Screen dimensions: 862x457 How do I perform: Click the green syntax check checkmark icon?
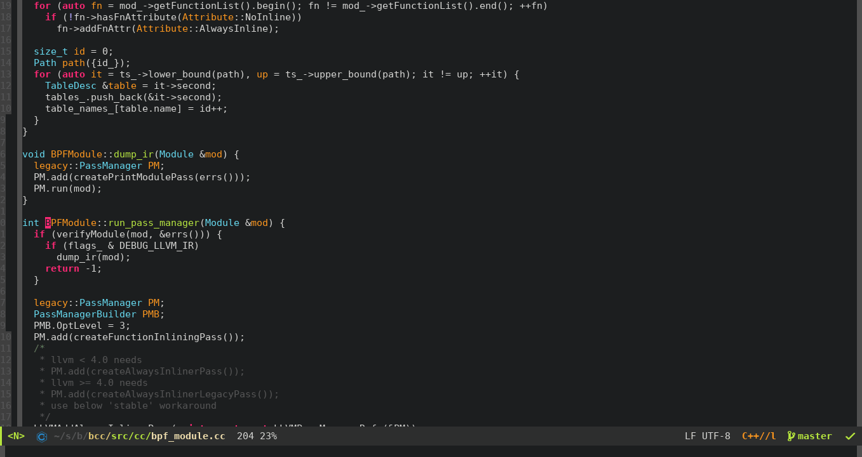tap(850, 436)
